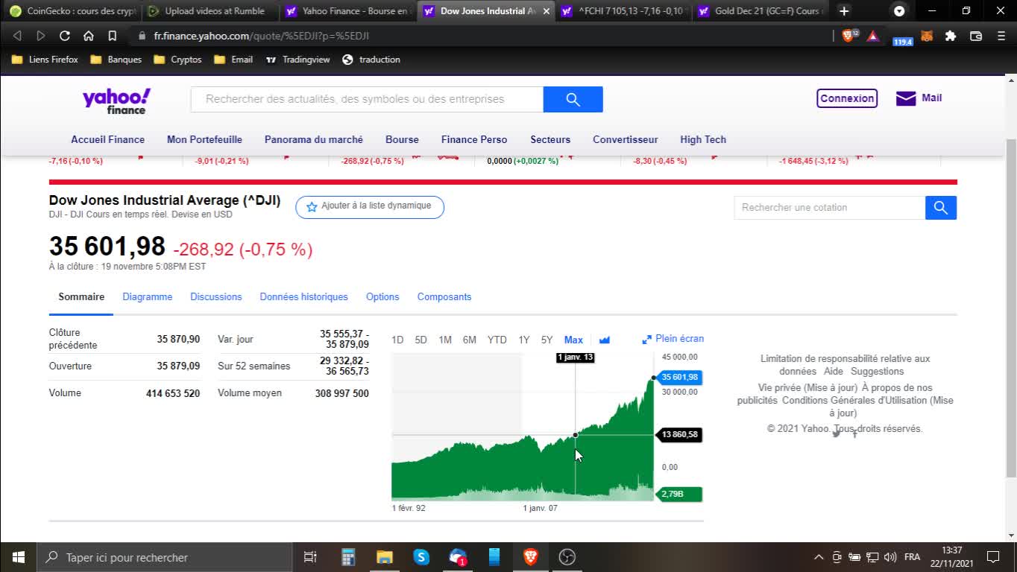This screenshot has width=1017, height=572.
Task: Show hidden system tray icons
Action: click(819, 557)
